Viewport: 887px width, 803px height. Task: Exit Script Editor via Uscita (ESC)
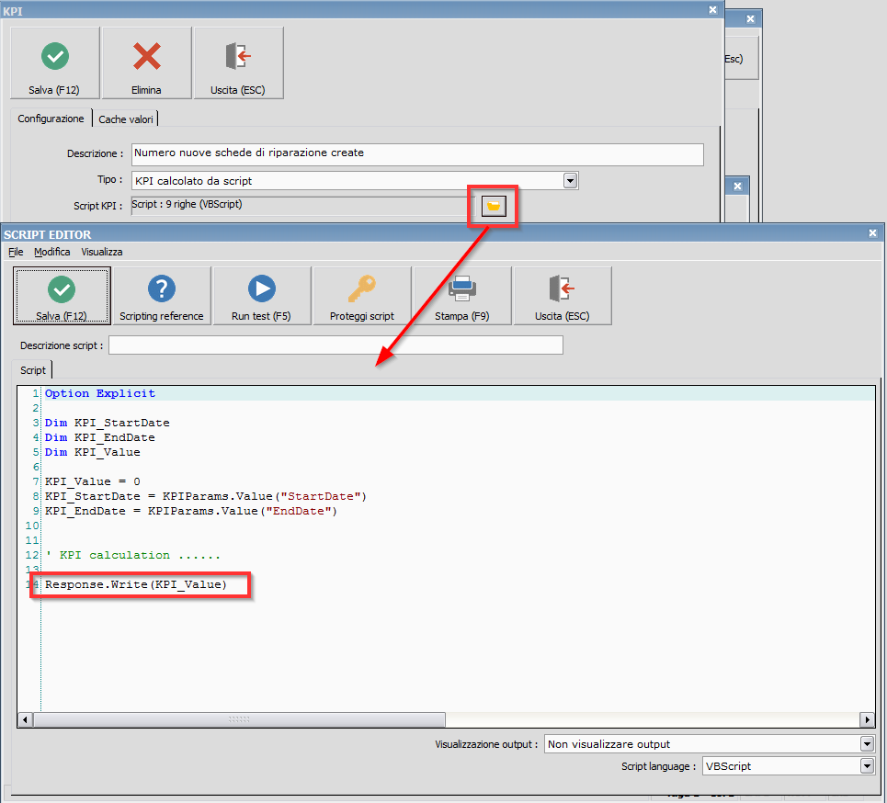point(563,295)
